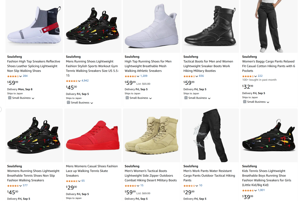Open the 4,942 reviews link
This screenshot has width=308, height=201.
coord(85,81)
